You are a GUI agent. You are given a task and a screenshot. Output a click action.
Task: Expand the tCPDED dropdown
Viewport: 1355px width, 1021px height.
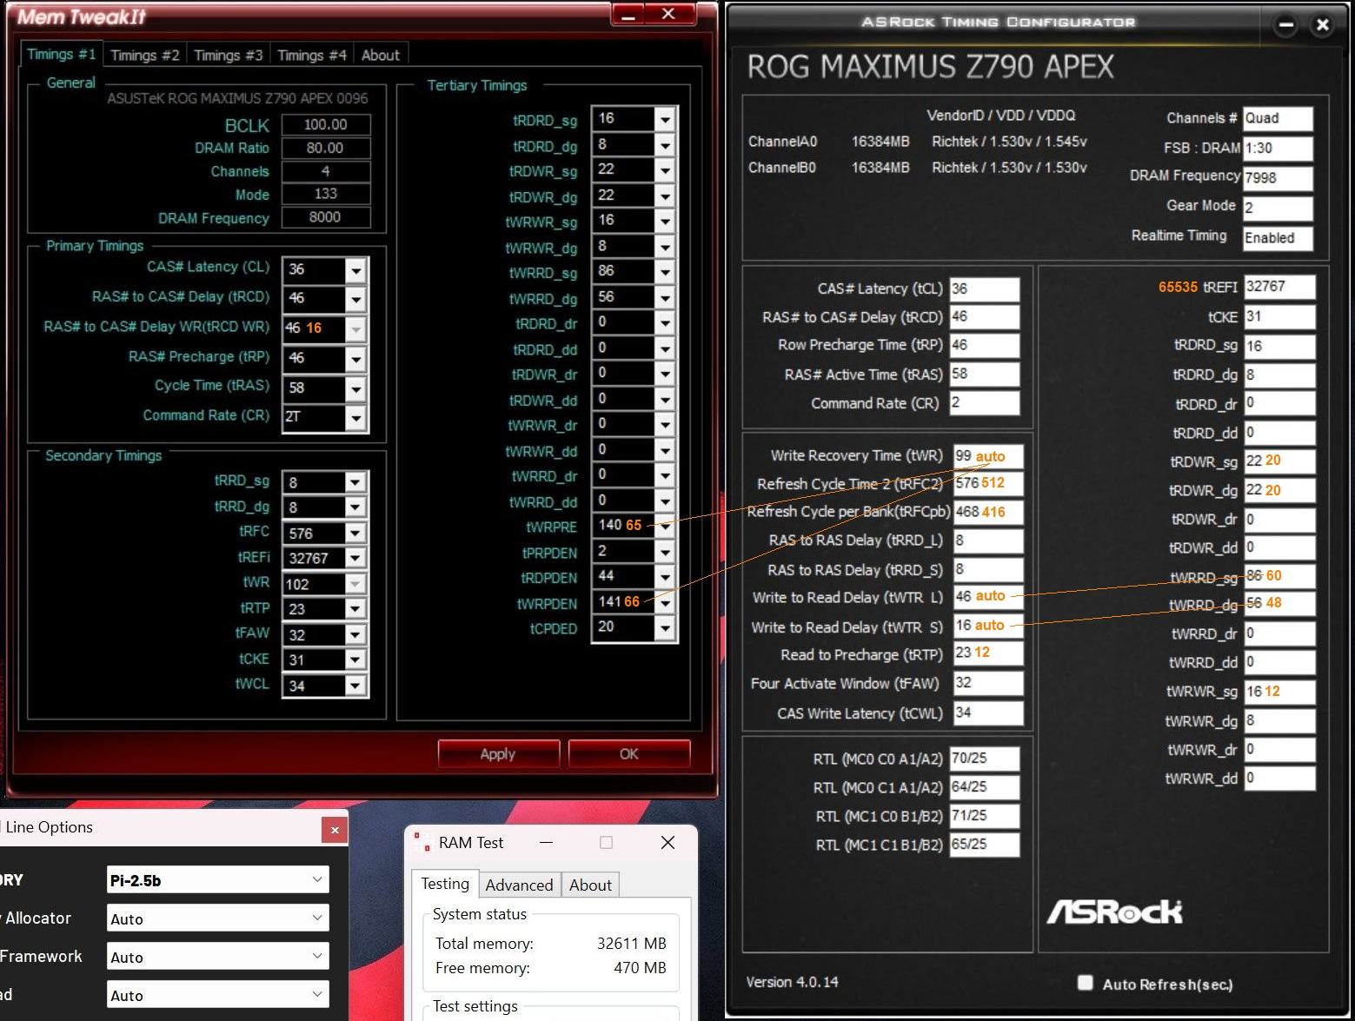coord(665,627)
